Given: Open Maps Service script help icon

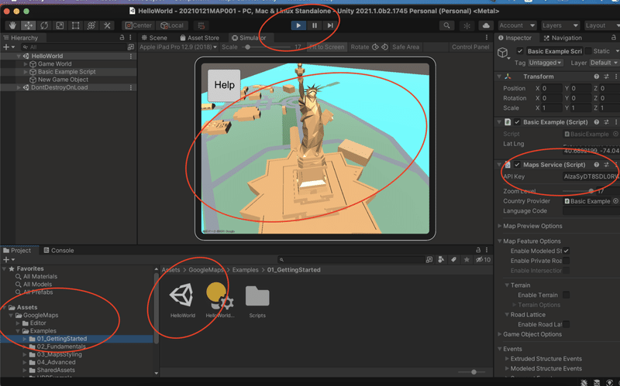Looking at the screenshot, I should click(596, 165).
